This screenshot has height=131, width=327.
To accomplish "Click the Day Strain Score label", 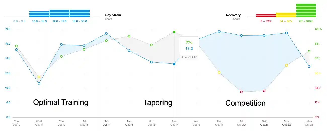I will tap(113, 17).
